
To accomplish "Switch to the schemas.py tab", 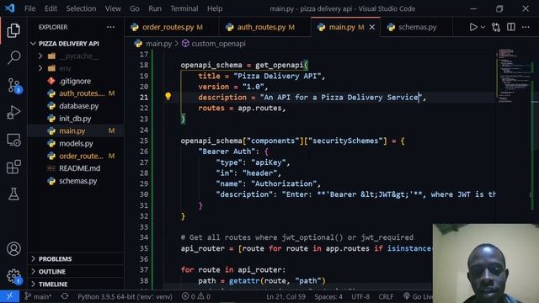I will 418,27.
